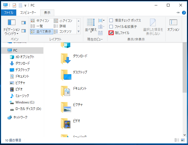Viewport: 188px width, 145px height.
Task: Open the quick access toolbar dropdown
Action: pos(25,5)
